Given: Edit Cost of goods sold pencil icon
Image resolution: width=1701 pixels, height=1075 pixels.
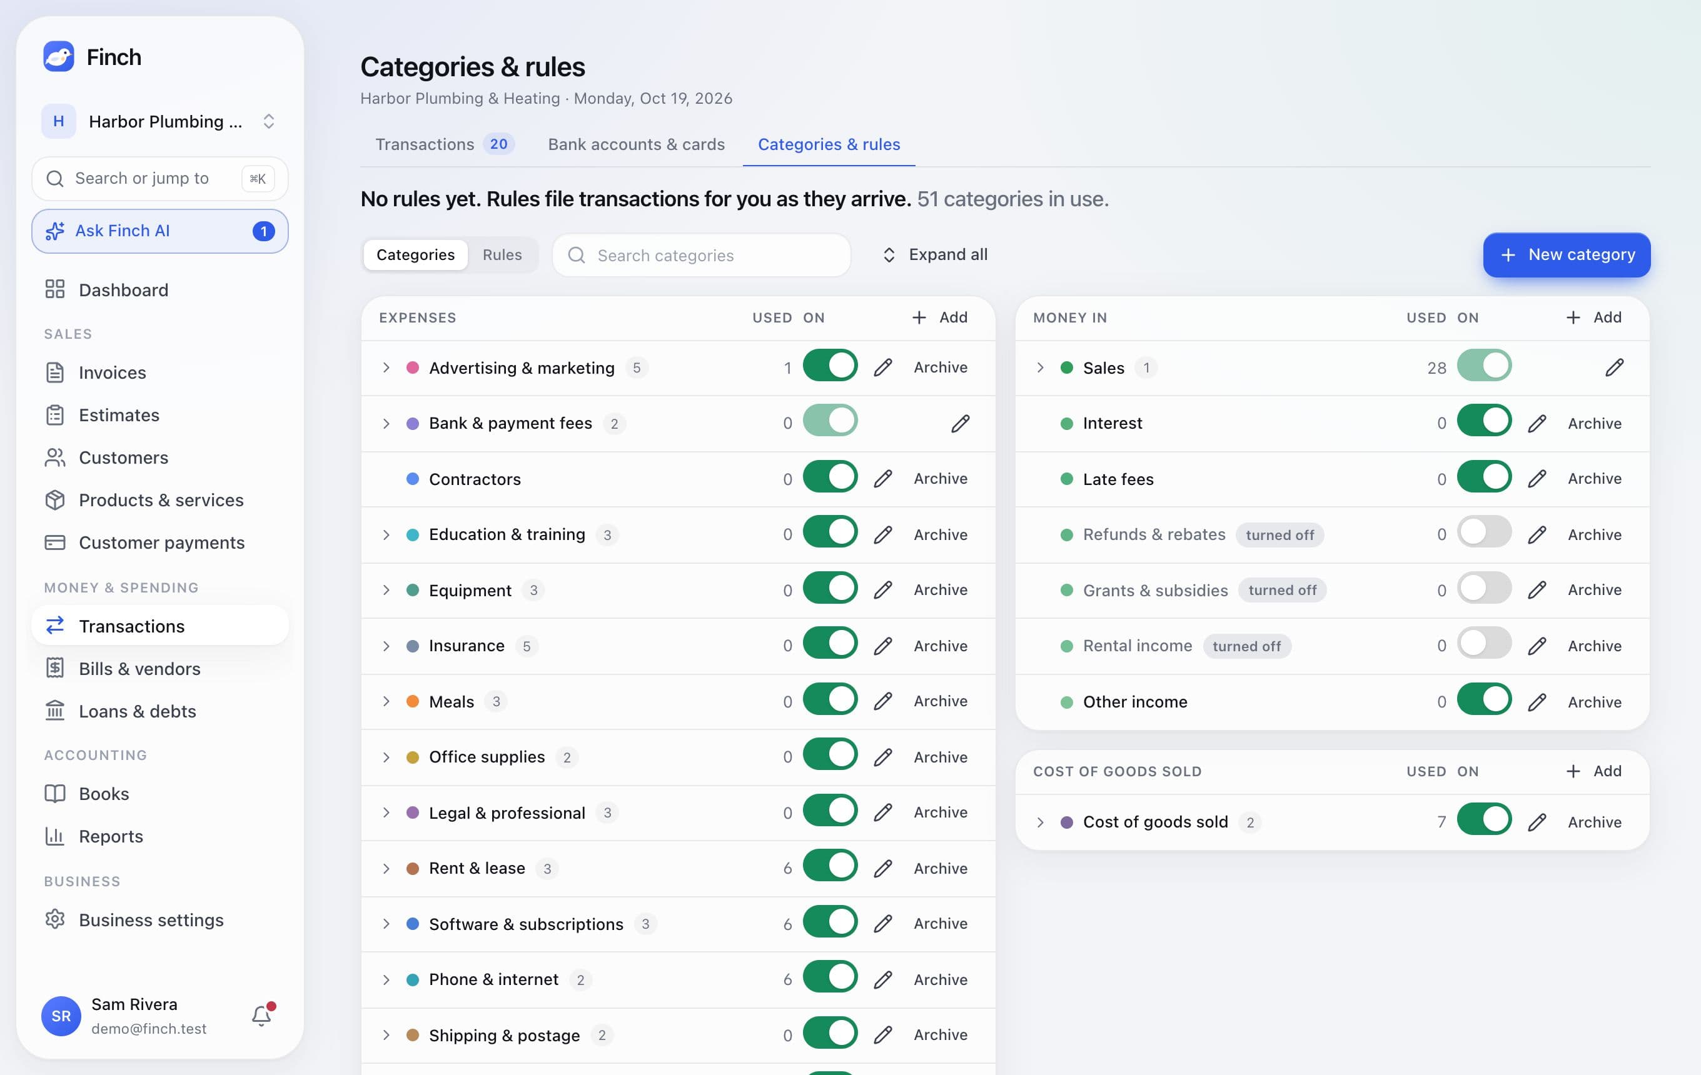Looking at the screenshot, I should click(1537, 822).
